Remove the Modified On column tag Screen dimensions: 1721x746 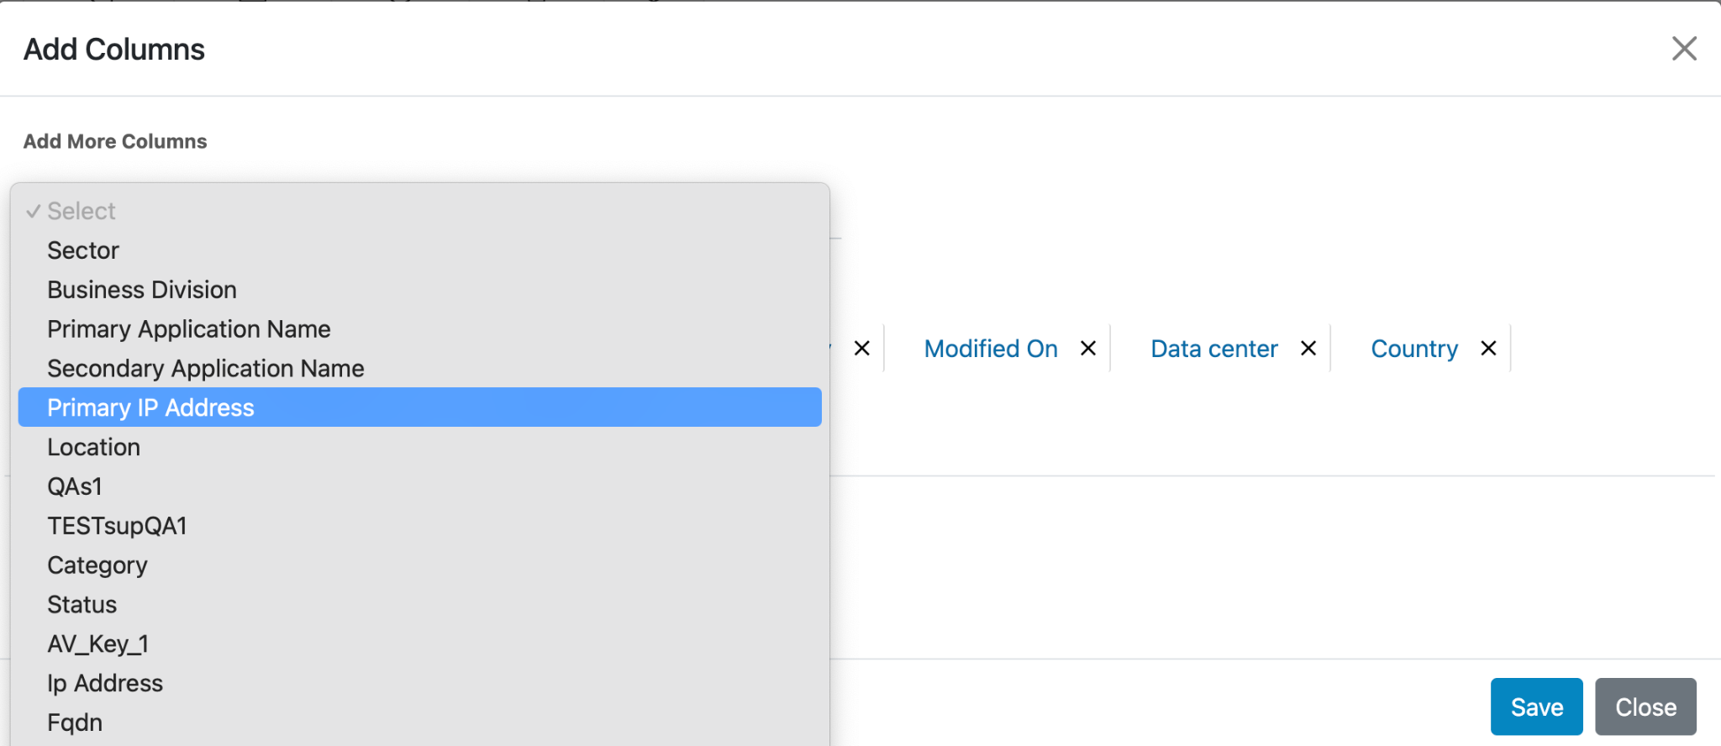[1088, 348]
